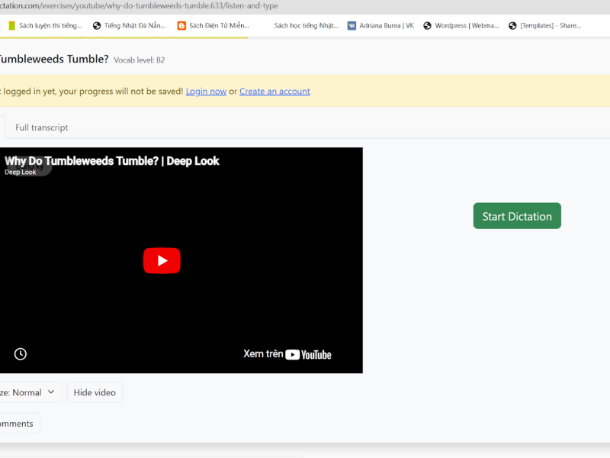Screen dimensions: 610x458
Task: Follow the Create an account link
Action: (x=274, y=91)
